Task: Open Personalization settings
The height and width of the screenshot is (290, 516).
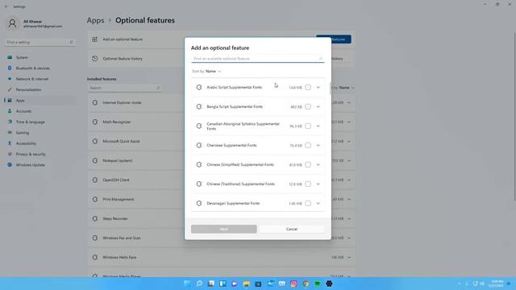Action: [x=40, y=89]
